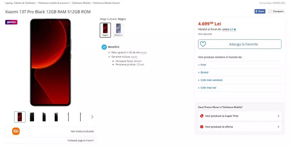Open similar products by Pret
The height and width of the screenshot is (147, 291).
click(x=203, y=65)
